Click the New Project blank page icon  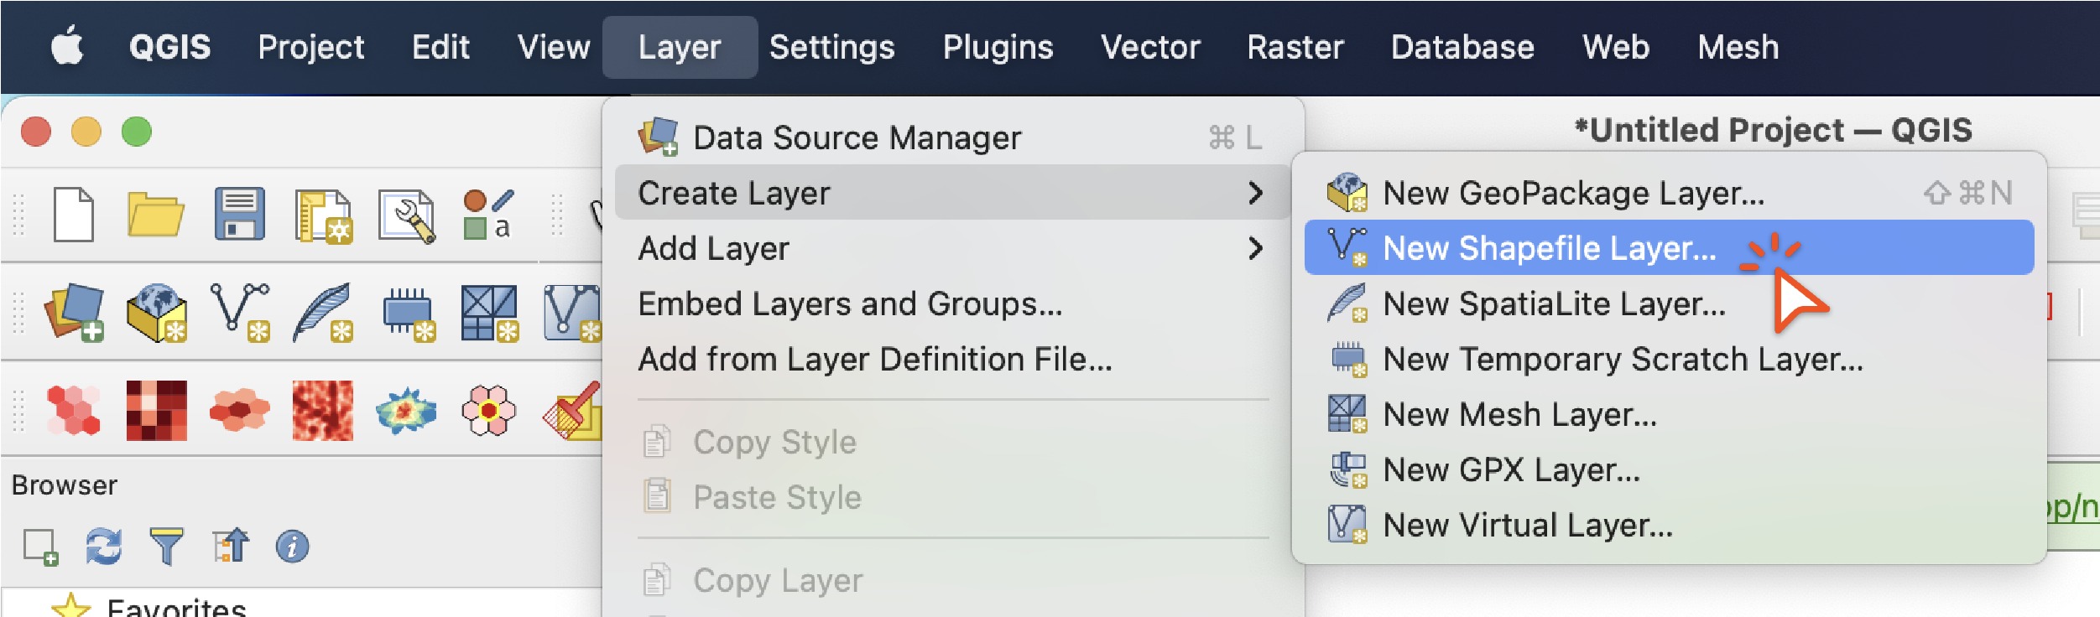coord(74,215)
